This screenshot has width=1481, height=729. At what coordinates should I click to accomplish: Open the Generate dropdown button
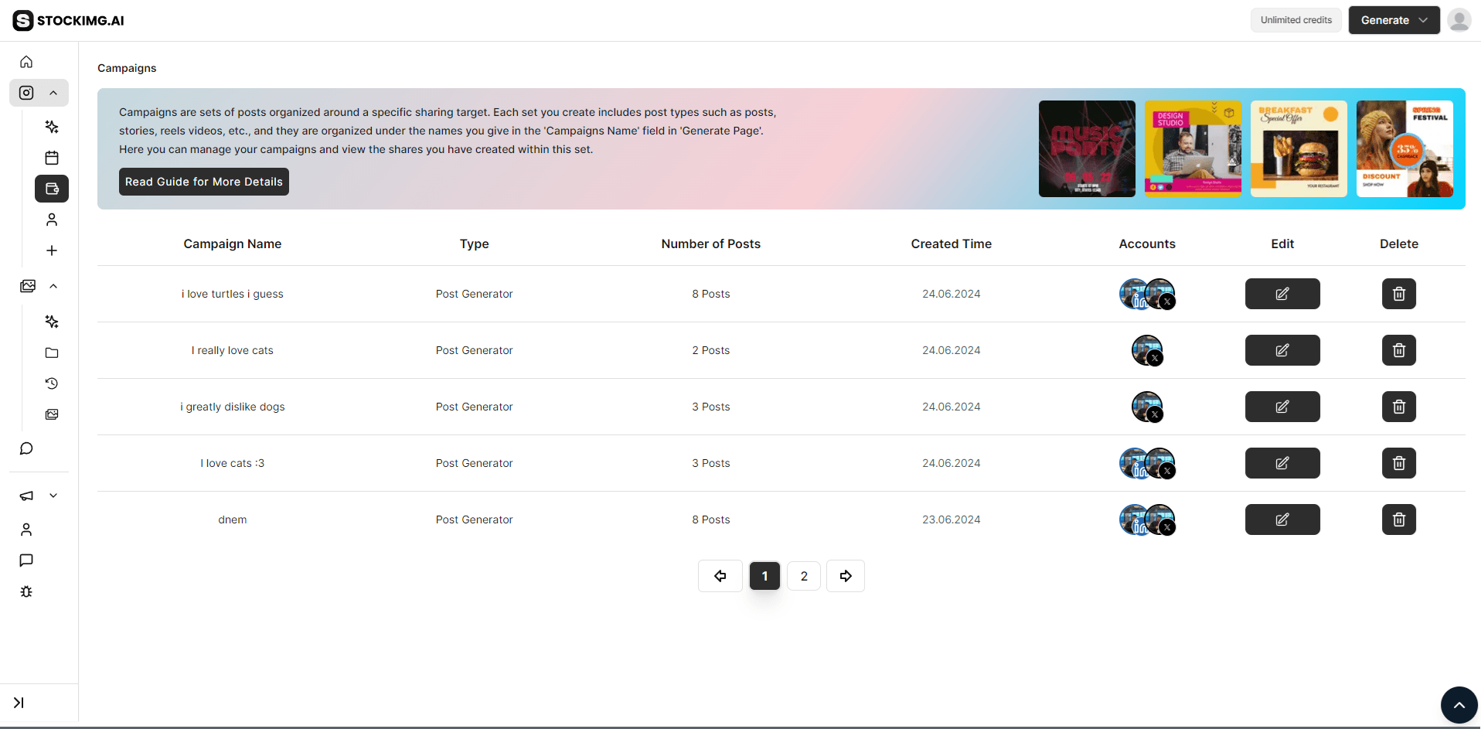click(x=1394, y=20)
